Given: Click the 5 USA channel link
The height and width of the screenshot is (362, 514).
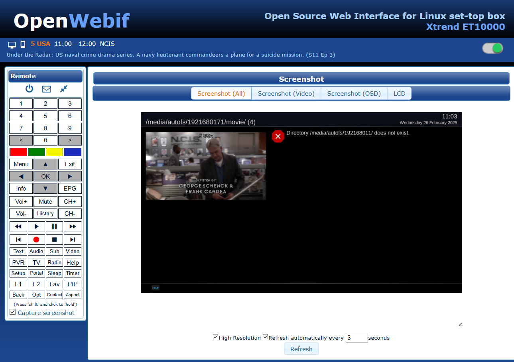Looking at the screenshot, I should pos(41,44).
